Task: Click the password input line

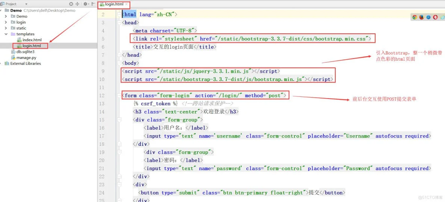Action: pos(288,168)
